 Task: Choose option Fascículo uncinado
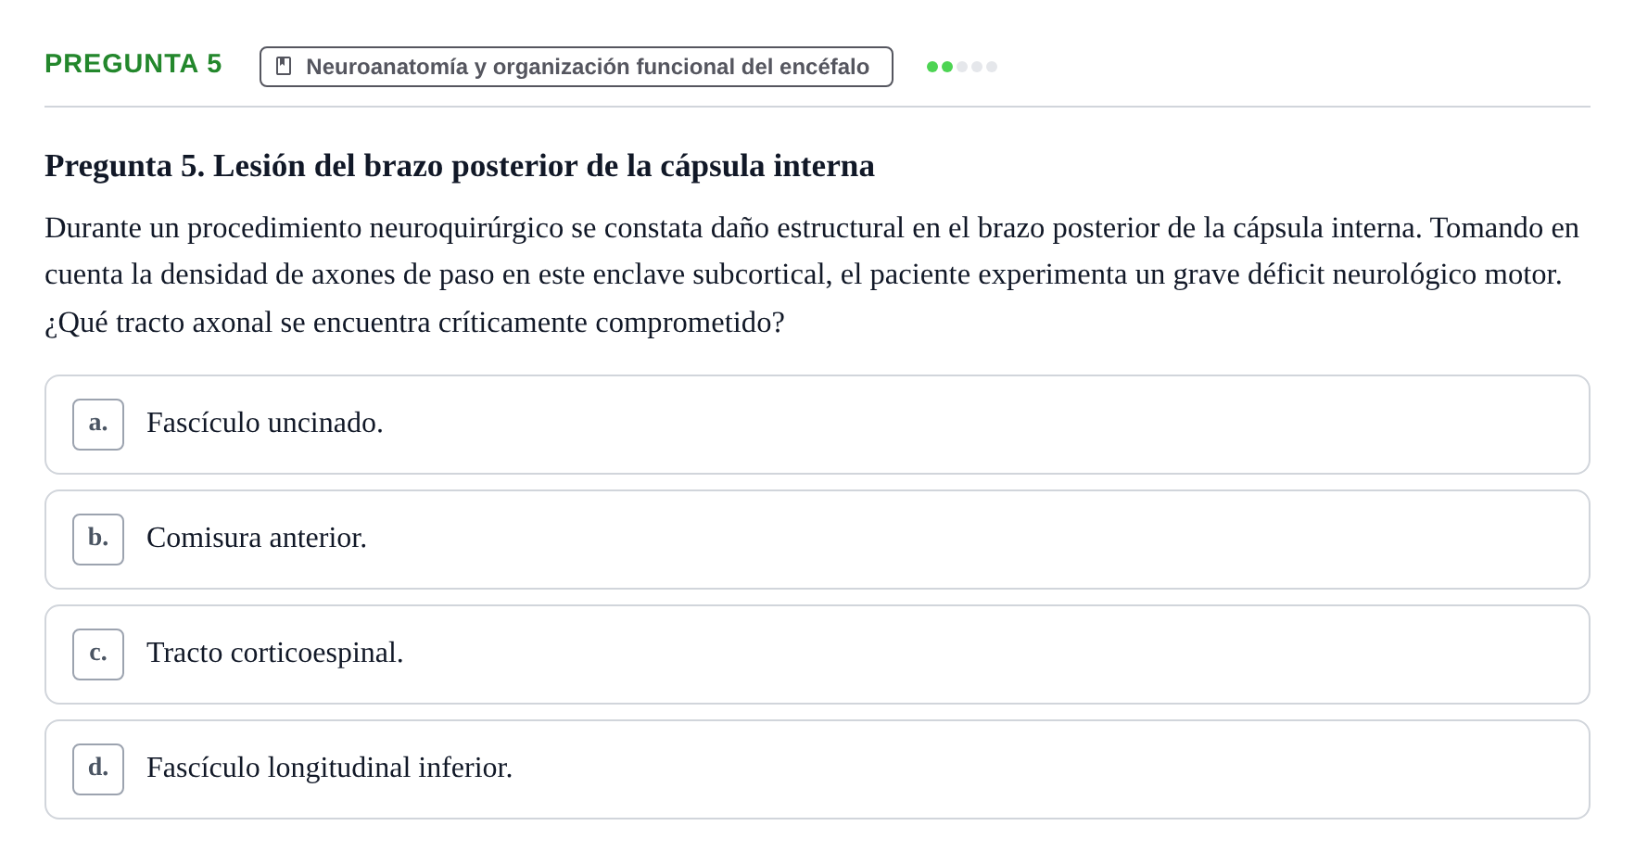coord(265,423)
